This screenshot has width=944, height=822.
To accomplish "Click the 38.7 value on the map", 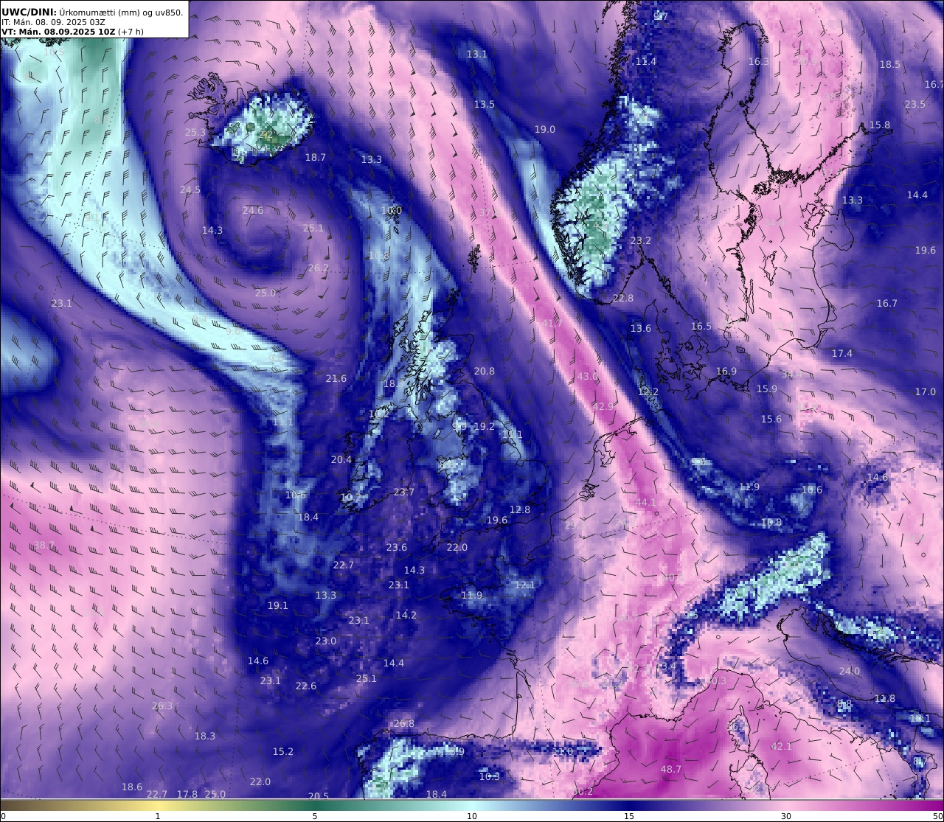I will 44,545.
